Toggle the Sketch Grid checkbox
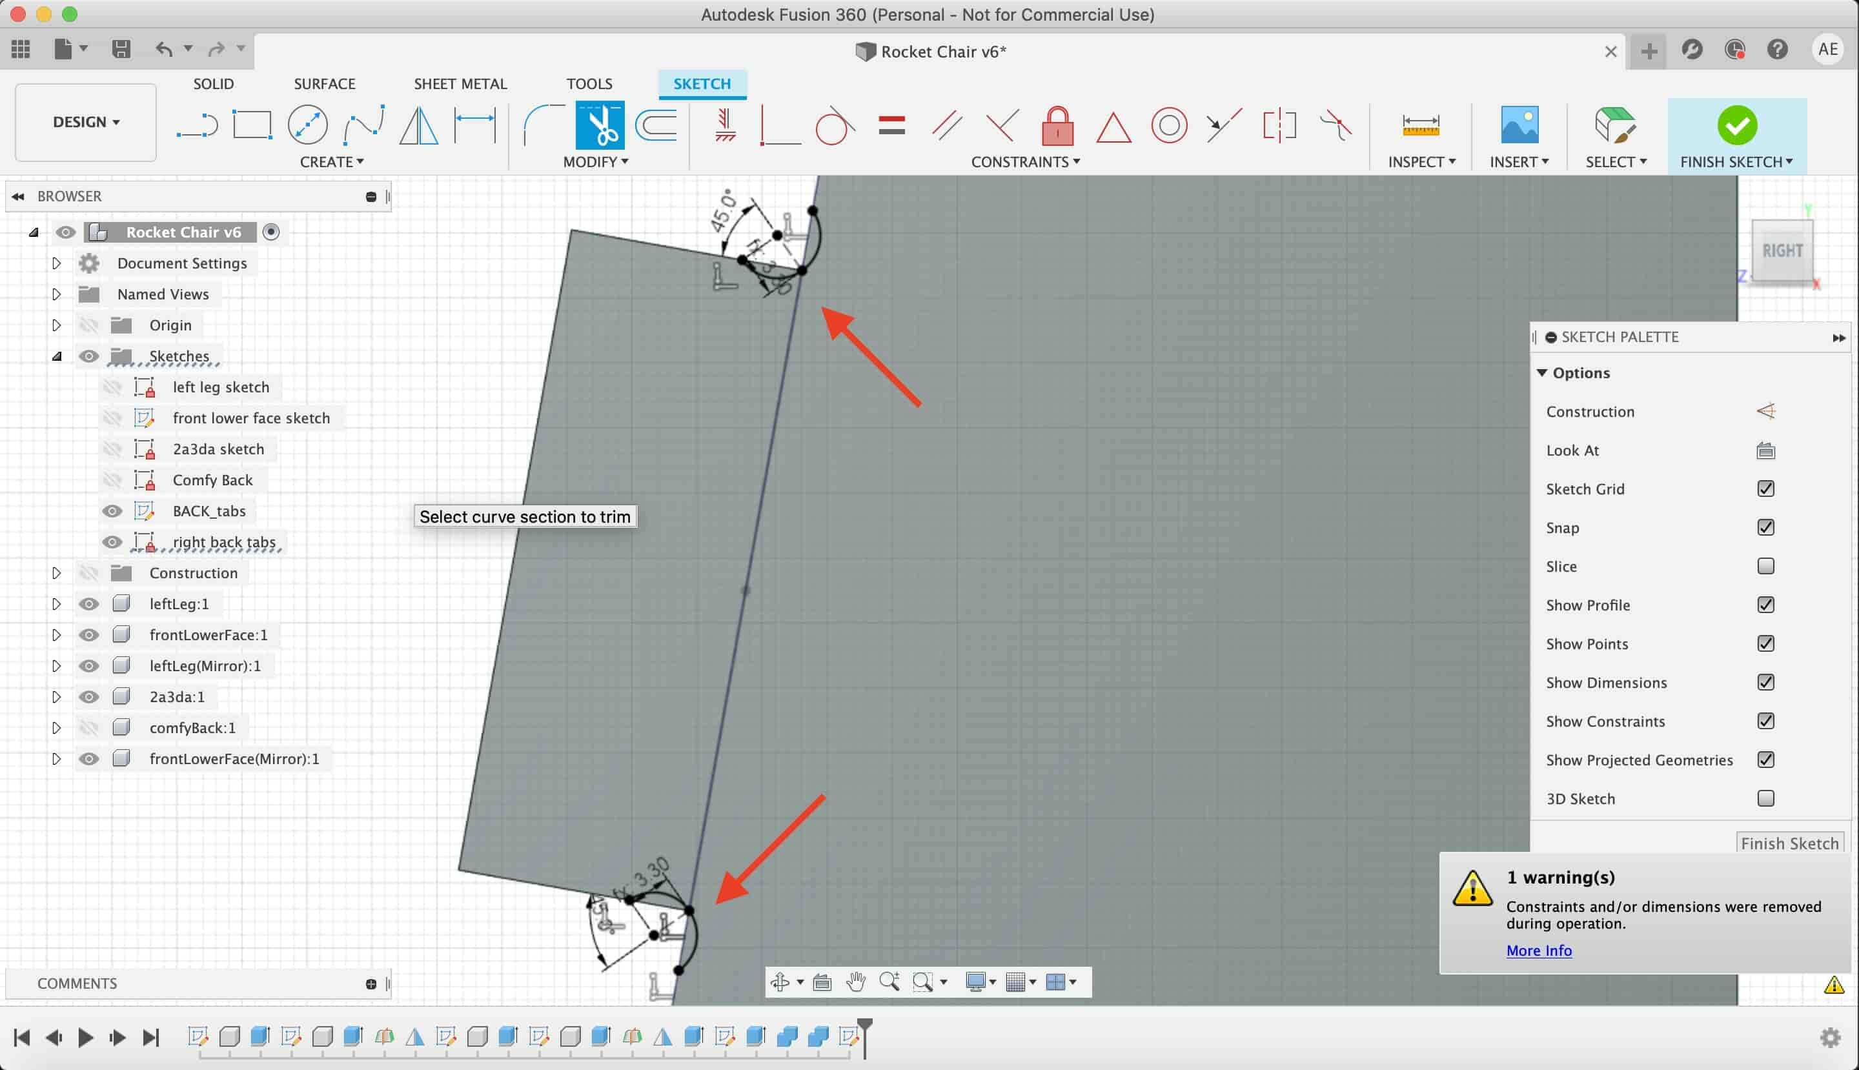 click(1765, 489)
